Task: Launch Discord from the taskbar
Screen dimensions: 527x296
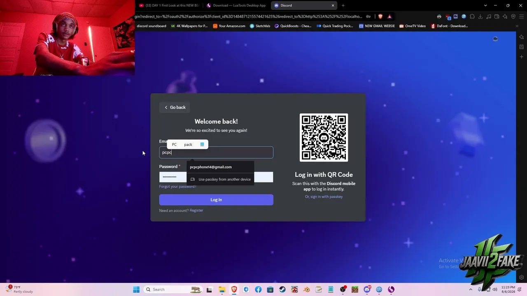Action: pos(367,289)
